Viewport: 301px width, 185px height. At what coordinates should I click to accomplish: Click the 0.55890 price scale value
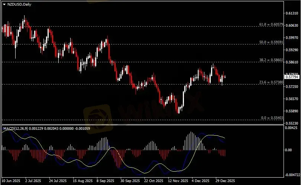point(292,111)
